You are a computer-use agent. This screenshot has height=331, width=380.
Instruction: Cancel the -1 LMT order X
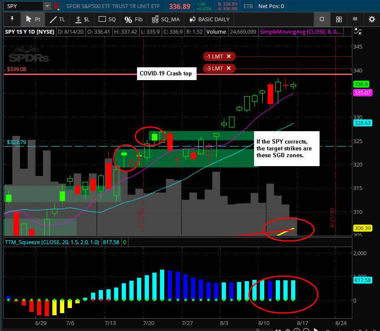pyautogui.click(x=229, y=56)
